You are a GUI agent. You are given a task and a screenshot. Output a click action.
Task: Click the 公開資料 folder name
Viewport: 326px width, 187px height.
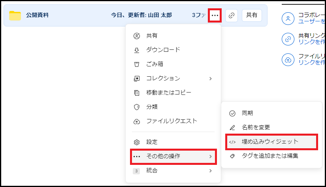pyautogui.click(x=37, y=15)
